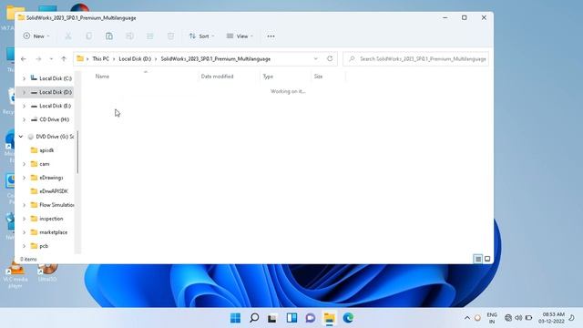583x328 pixels.
Task: Click the navigation pane scrollbar
Action: (77, 152)
